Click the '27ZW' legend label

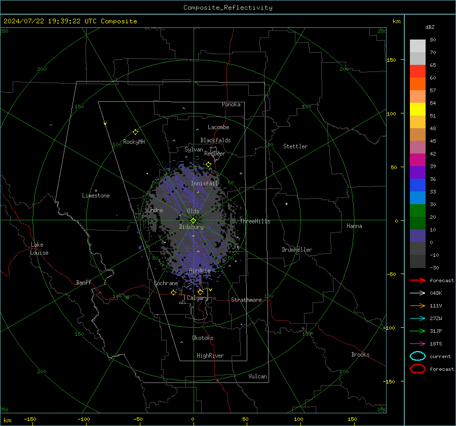[436, 319]
